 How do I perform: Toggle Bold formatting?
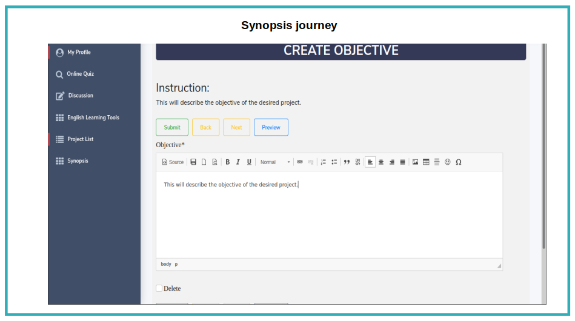pos(227,162)
